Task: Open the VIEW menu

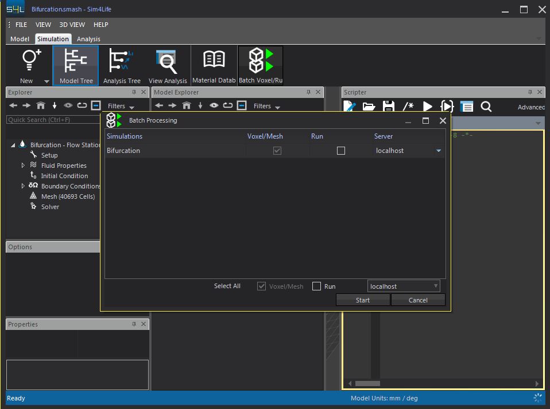Action: click(43, 25)
